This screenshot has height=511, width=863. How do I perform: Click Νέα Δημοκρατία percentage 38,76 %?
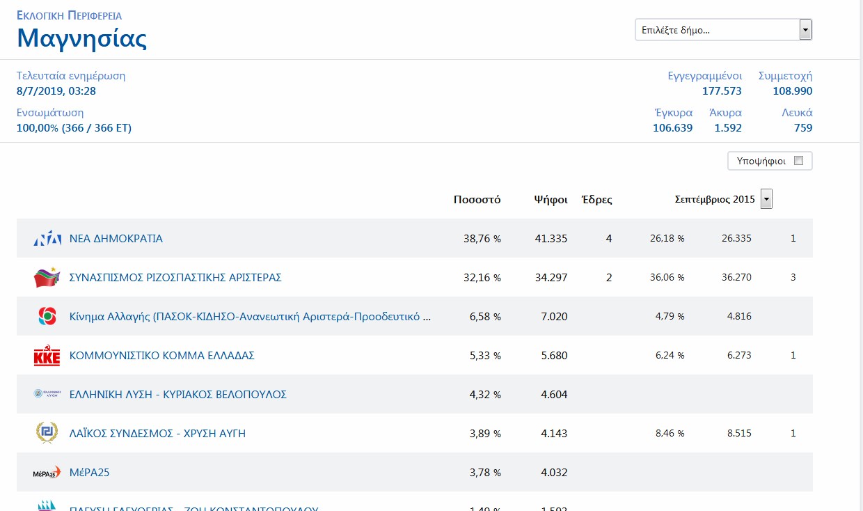(x=482, y=239)
